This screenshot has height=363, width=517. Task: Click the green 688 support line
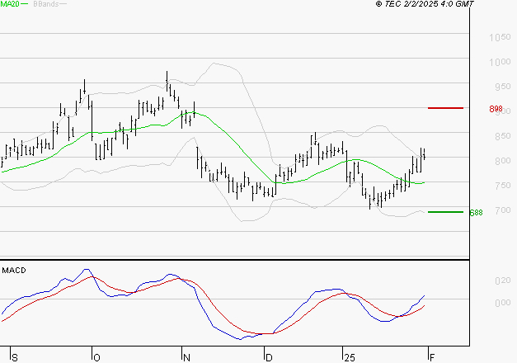coord(445,212)
